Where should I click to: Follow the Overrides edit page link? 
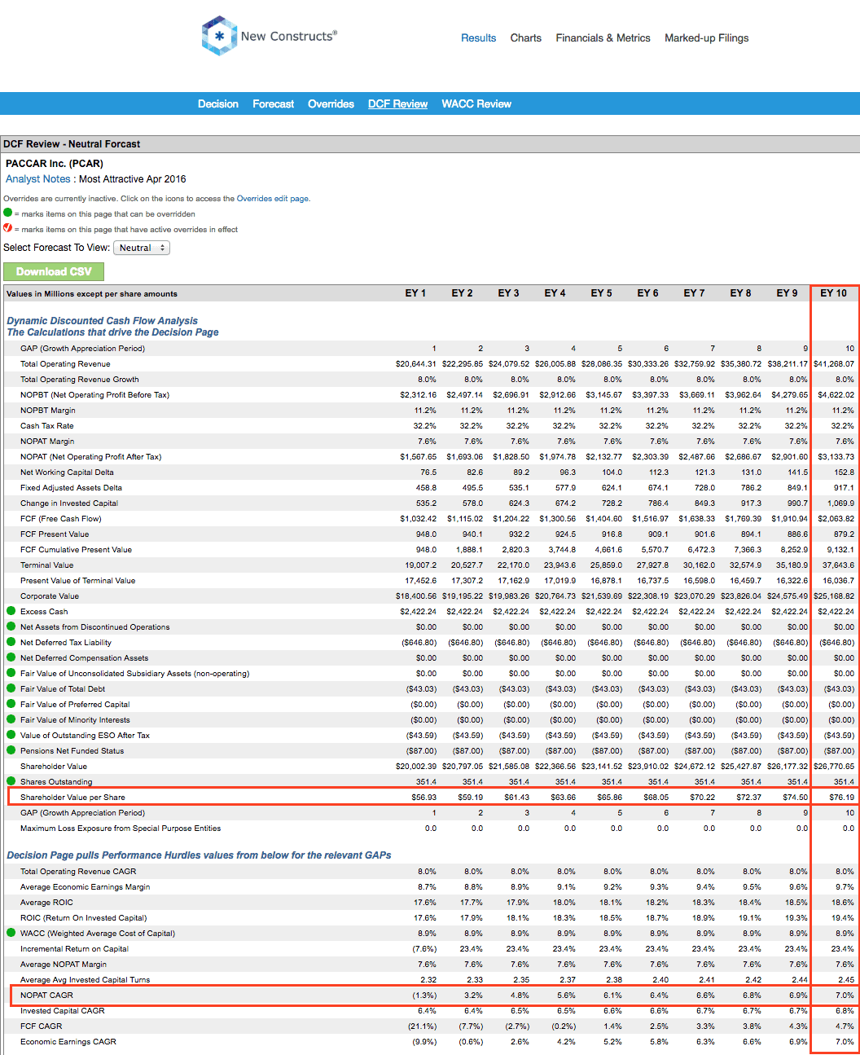[x=272, y=199]
